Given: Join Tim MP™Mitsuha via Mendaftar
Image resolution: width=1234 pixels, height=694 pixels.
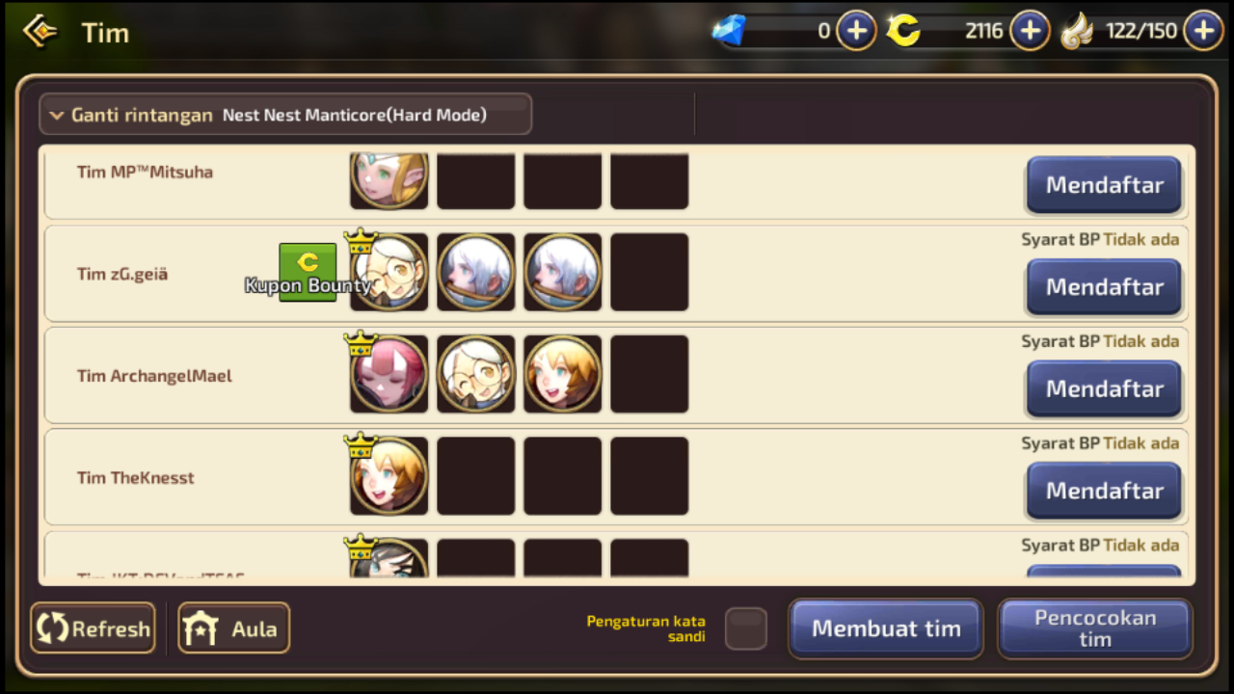Looking at the screenshot, I should [x=1104, y=185].
